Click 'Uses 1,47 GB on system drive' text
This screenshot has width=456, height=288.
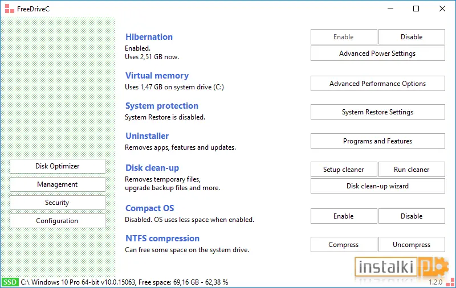[174, 87]
